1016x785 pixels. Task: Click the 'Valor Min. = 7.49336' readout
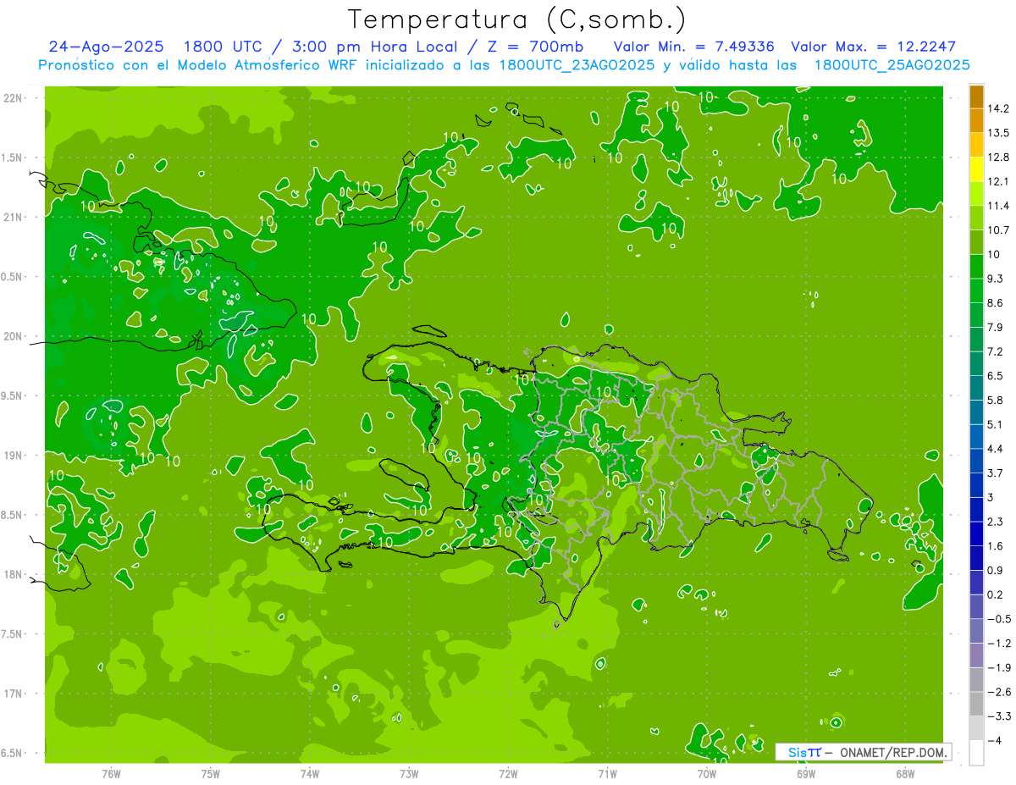click(694, 47)
